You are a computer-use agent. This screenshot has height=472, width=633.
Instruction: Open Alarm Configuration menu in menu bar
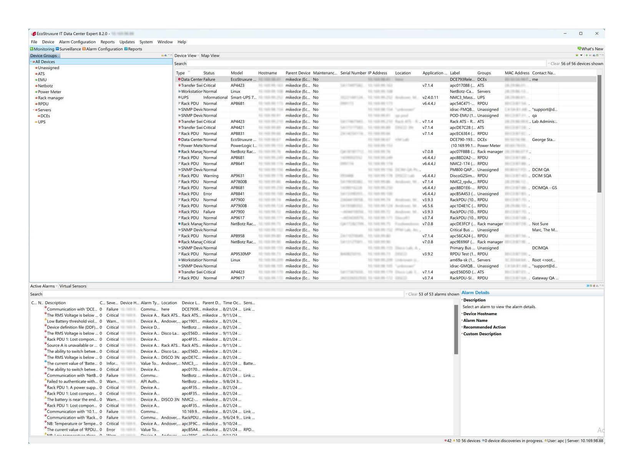77,42
